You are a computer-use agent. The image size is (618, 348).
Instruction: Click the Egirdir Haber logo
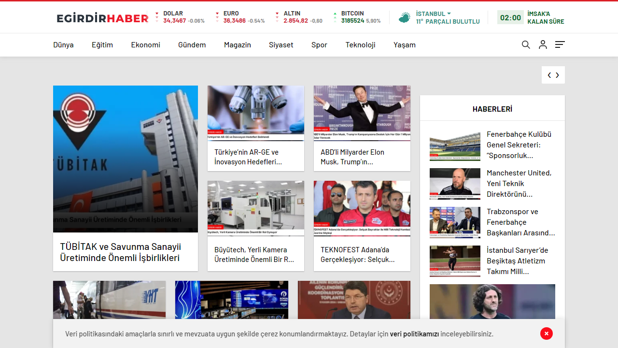(x=102, y=18)
